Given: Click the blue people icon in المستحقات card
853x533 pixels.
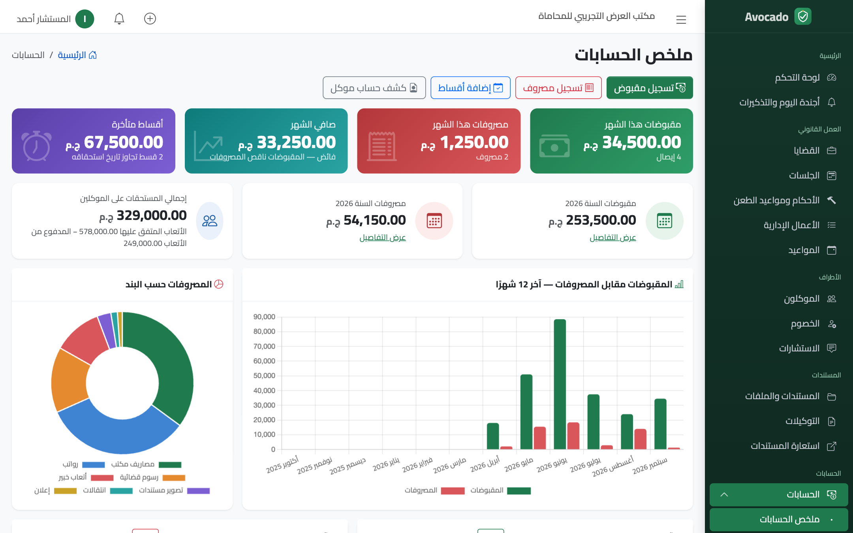Looking at the screenshot, I should coord(210,221).
